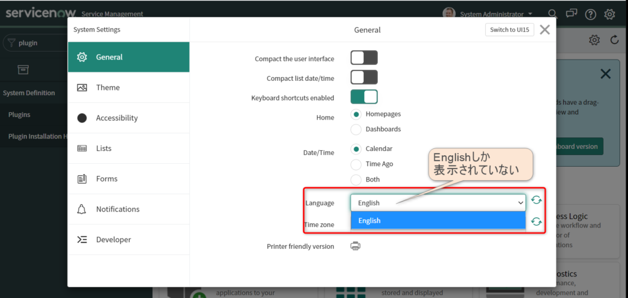Click the refresh icon next to Time zone

pos(536,221)
